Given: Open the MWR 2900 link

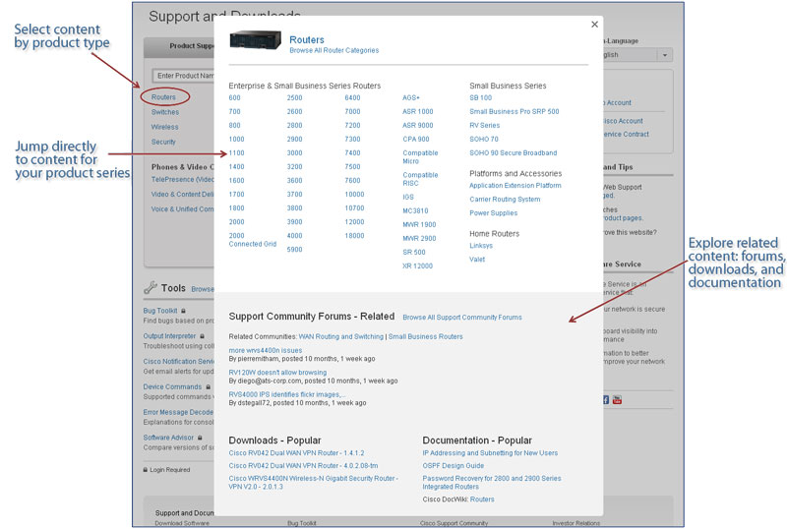Looking at the screenshot, I should (419, 239).
